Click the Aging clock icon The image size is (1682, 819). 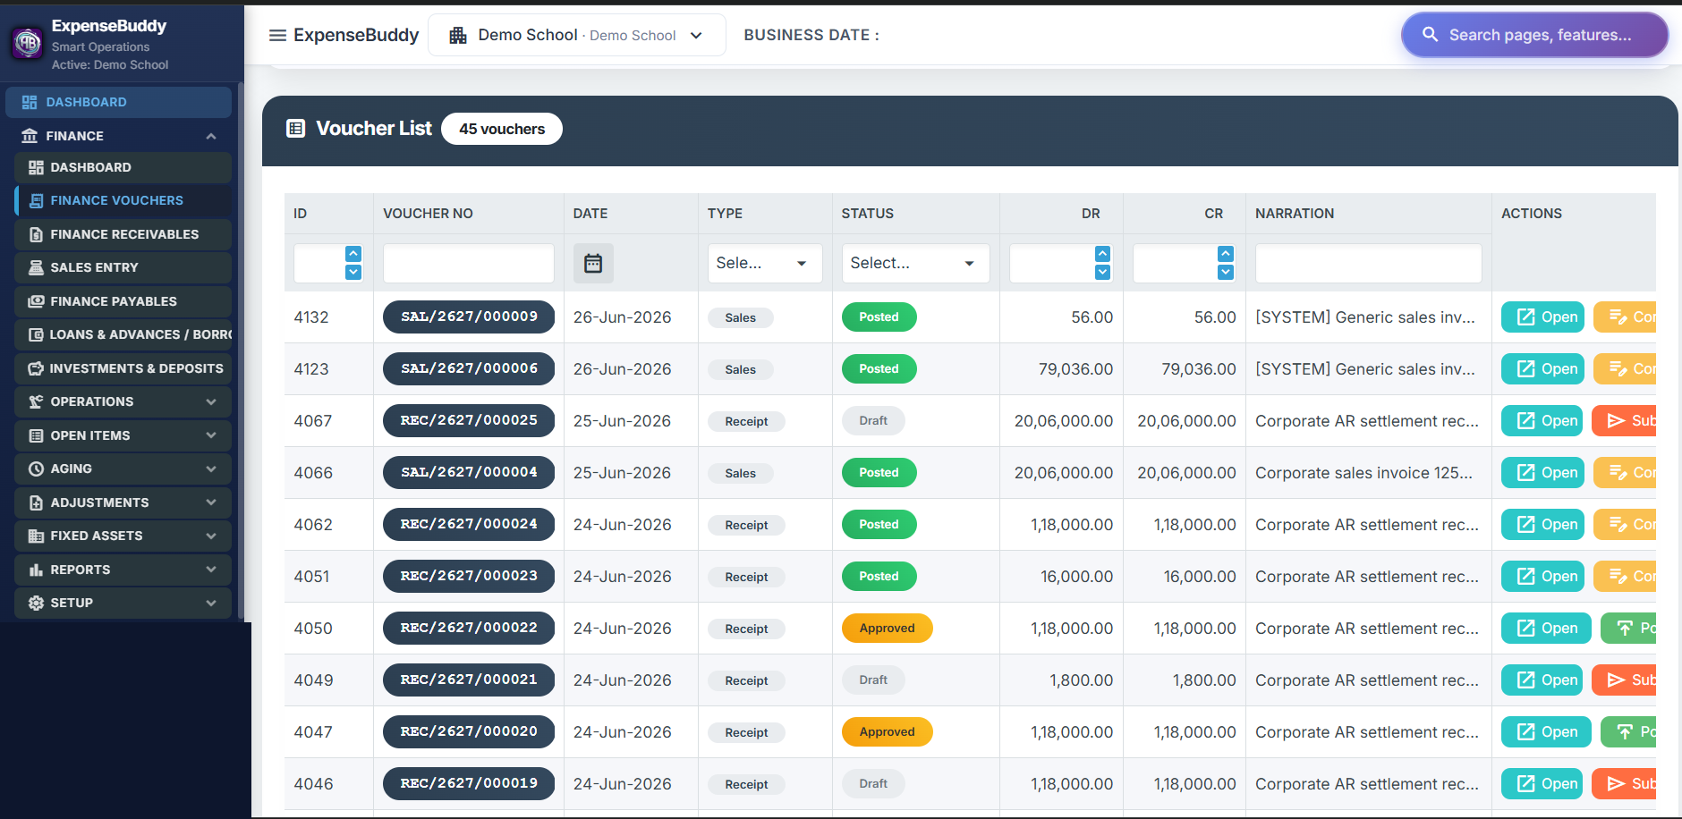[36, 469]
